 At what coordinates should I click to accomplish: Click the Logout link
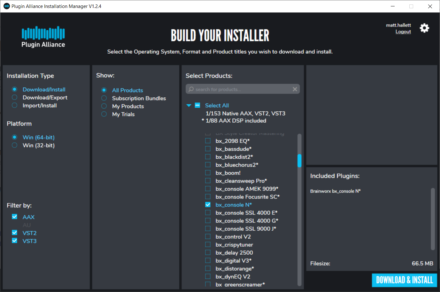pos(403,32)
